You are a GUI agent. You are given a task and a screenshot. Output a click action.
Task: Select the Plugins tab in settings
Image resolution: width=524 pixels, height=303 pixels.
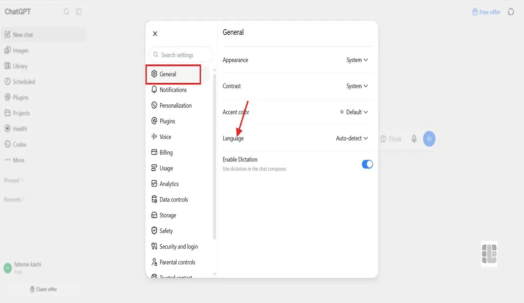(x=167, y=121)
